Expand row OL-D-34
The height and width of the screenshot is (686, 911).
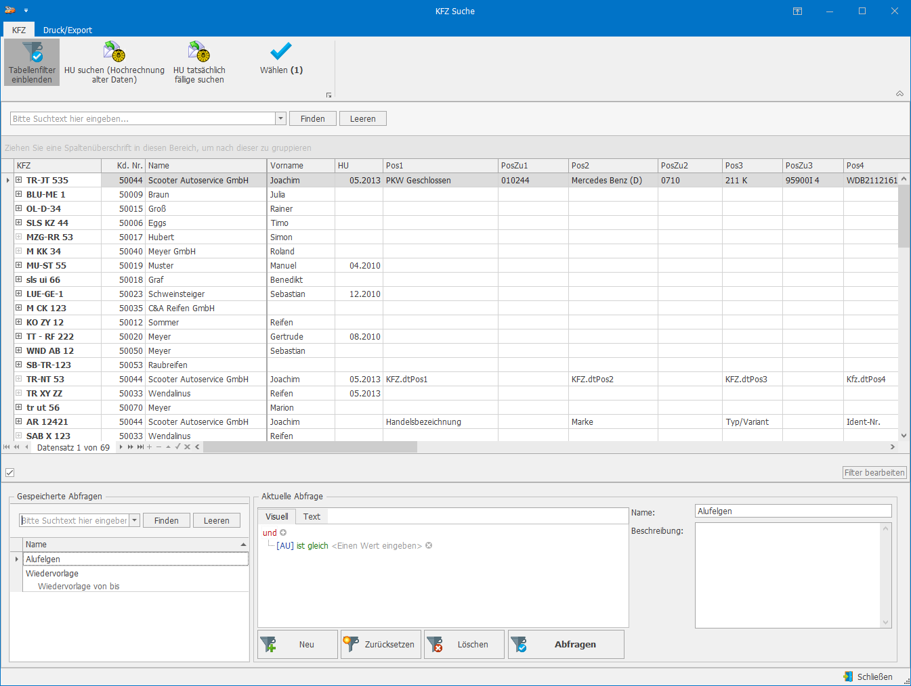pyautogui.click(x=19, y=208)
